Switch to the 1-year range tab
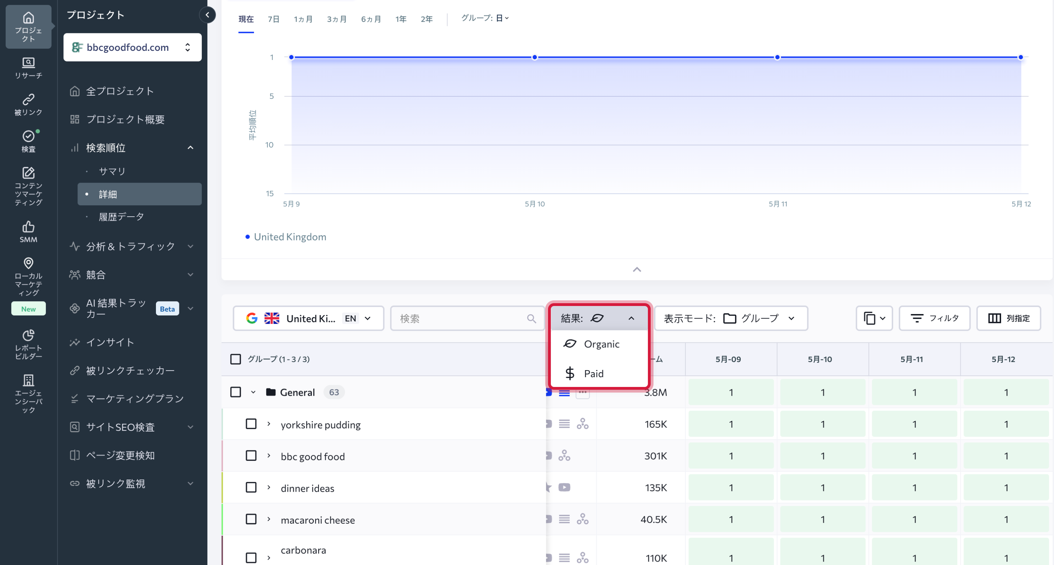The width and height of the screenshot is (1054, 565). (x=401, y=19)
